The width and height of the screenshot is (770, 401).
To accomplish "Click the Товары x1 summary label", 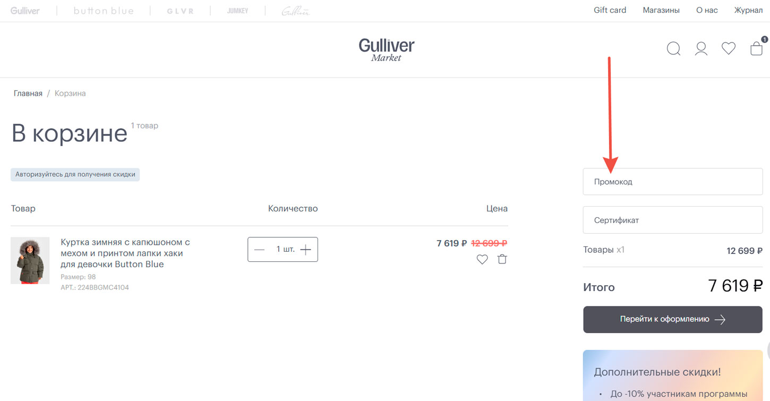I will pos(604,250).
